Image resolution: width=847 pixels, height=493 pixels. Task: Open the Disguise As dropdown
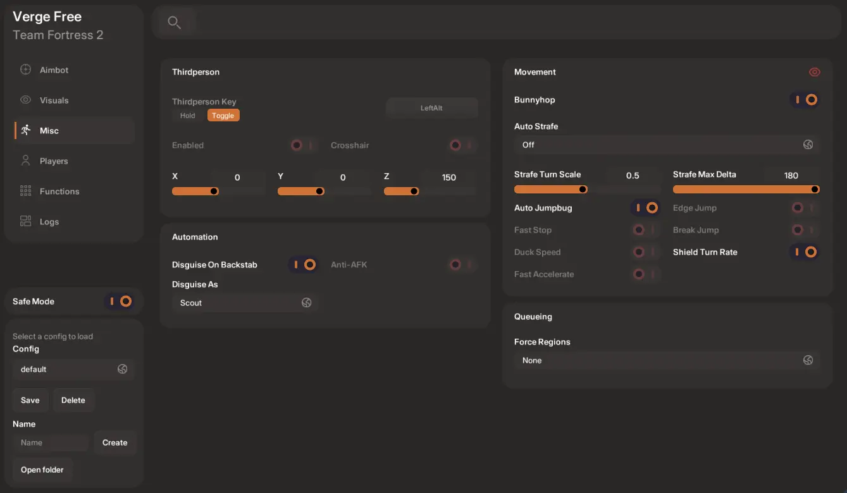coord(245,303)
